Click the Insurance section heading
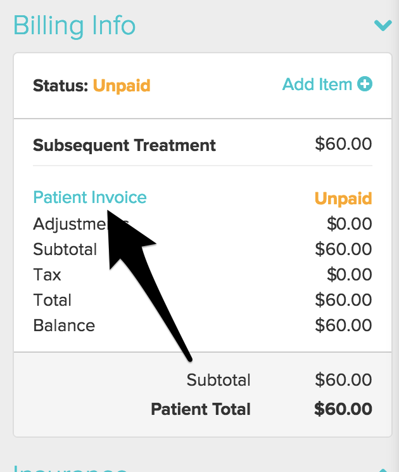This screenshot has height=472, width=399. [x=70, y=468]
